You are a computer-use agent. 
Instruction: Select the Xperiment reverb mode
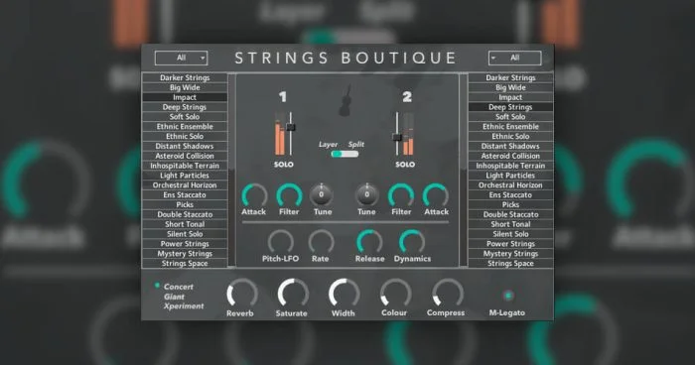tap(184, 306)
